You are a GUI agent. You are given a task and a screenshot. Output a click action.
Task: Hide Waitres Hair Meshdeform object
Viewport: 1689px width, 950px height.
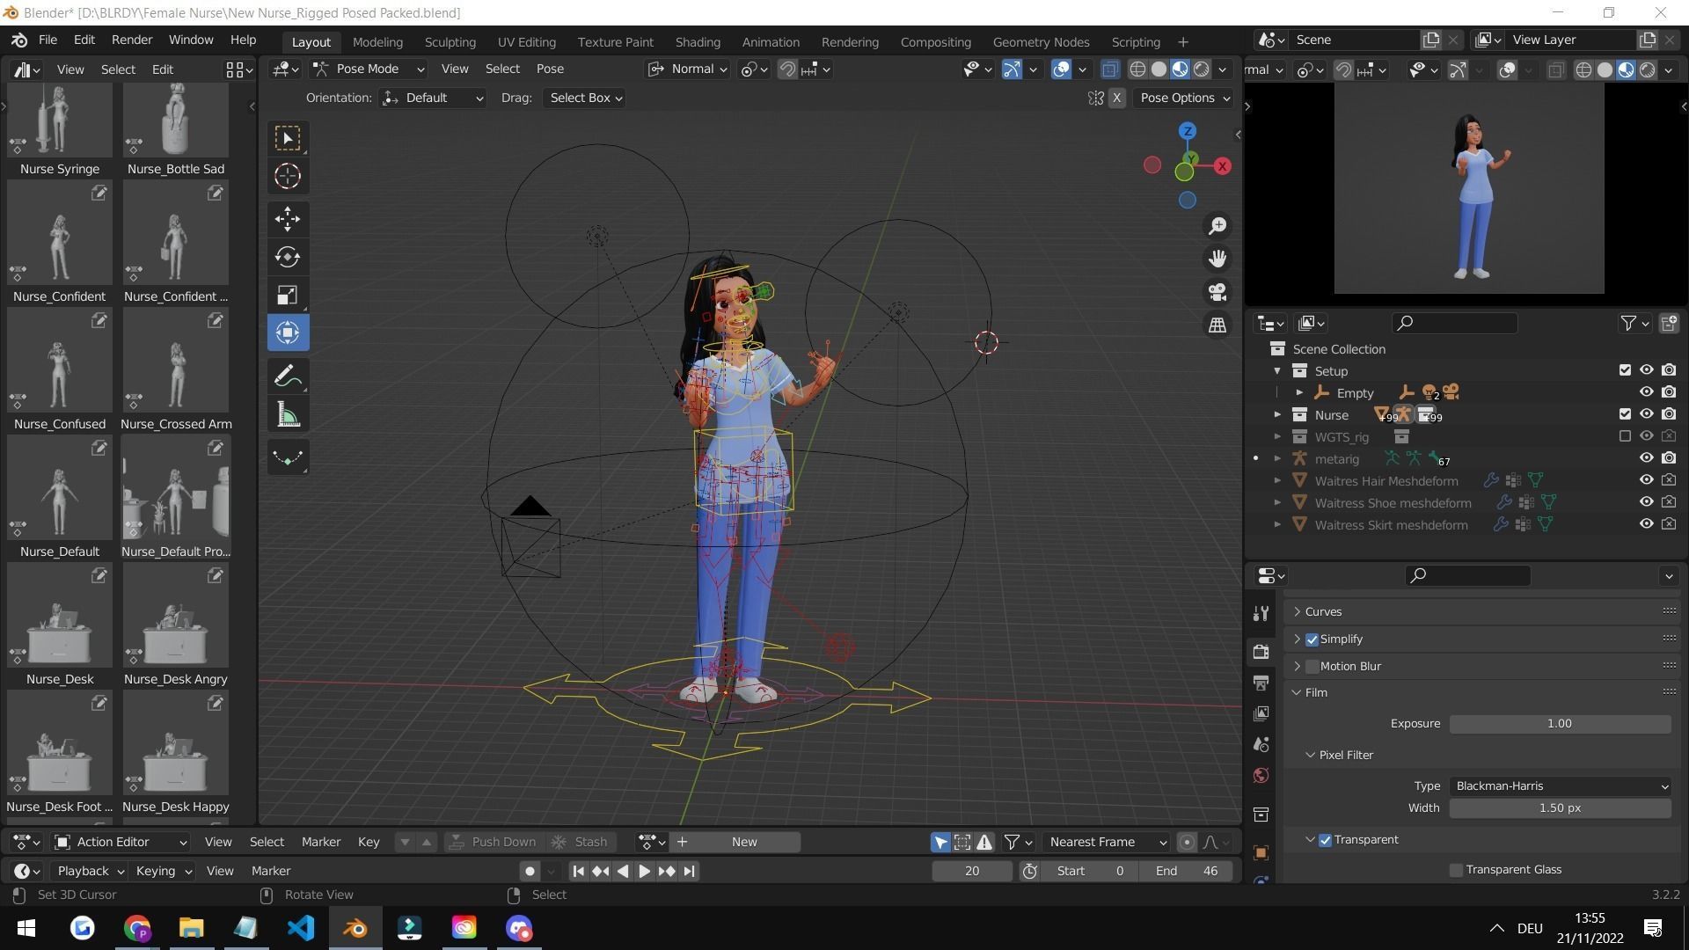click(1646, 480)
